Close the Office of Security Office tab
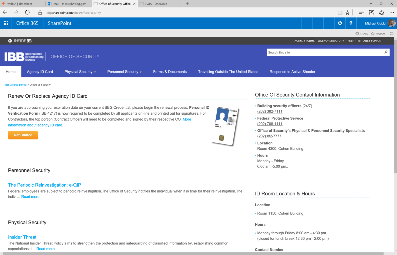The width and height of the screenshot is (397, 255). (134, 4)
